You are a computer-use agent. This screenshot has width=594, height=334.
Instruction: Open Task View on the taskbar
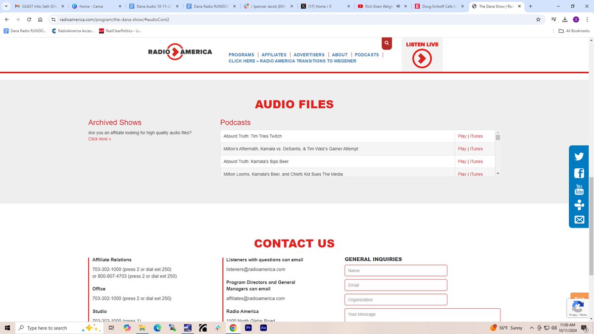pyautogui.click(x=111, y=328)
